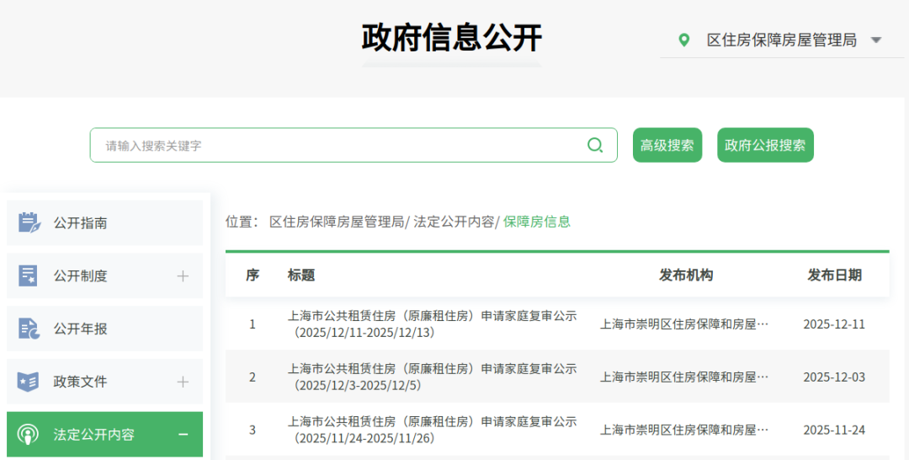Expand the 政策文件 plus sign

[x=183, y=382]
